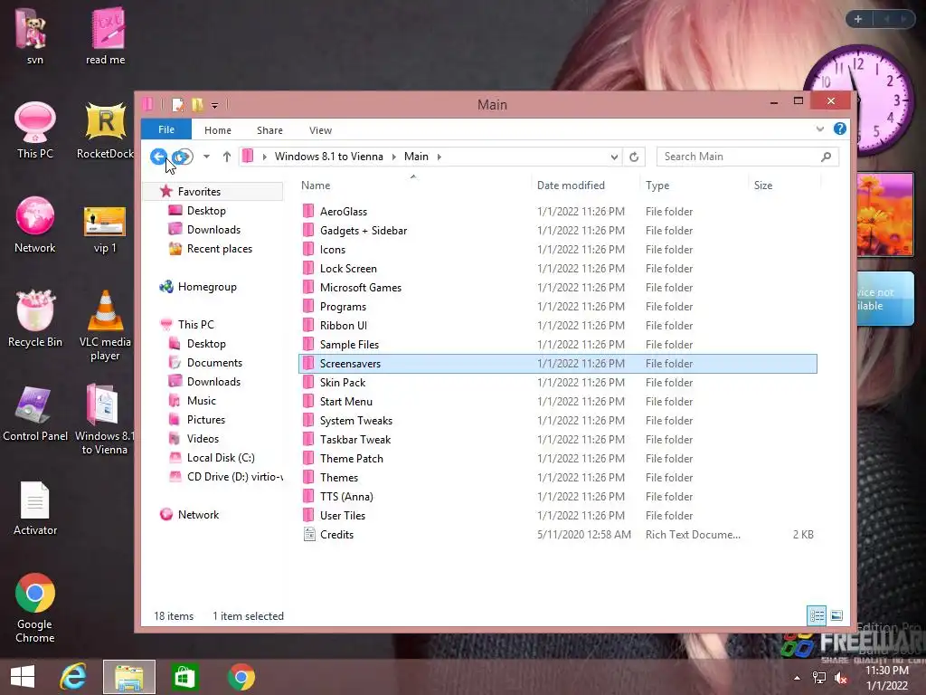Open the Share ribbon tab

pos(269,130)
